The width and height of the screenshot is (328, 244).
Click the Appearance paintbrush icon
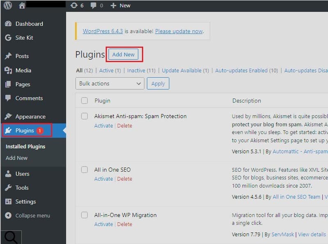click(8, 116)
